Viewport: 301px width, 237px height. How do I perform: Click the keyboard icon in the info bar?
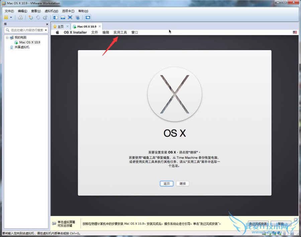click(54, 224)
